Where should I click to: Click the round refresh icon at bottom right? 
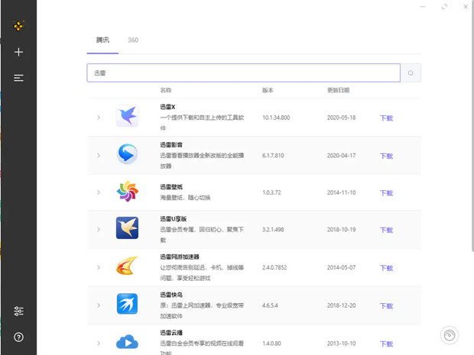(450, 335)
